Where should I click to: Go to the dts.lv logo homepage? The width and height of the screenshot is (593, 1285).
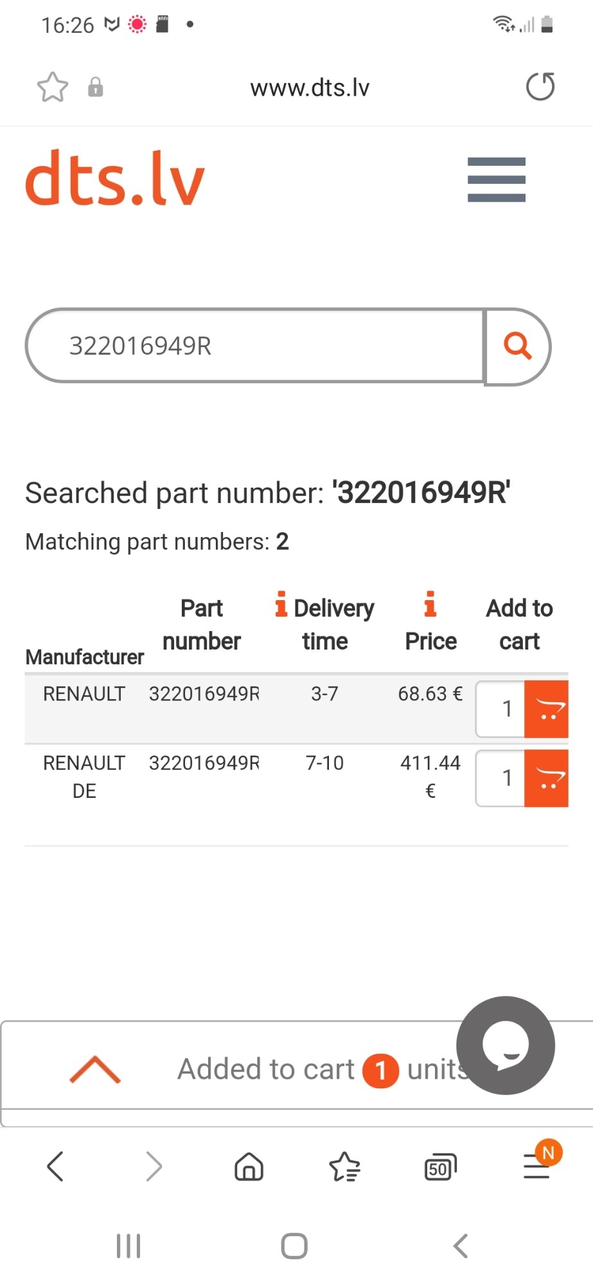point(115,178)
